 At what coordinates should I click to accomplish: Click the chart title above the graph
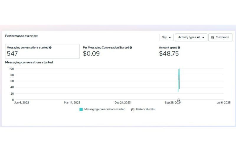pos(29,62)
